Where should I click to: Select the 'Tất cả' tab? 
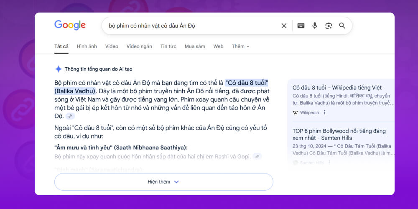click(x=61, y=46)
